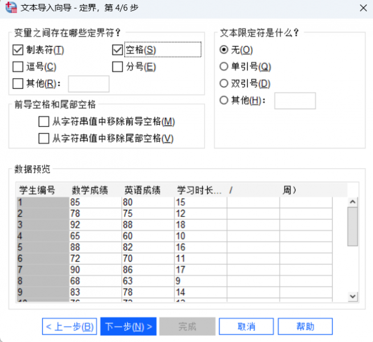Uncheck the 制表符(T) delimiter checkbox

pyautogui.click(x=18, y=50)
